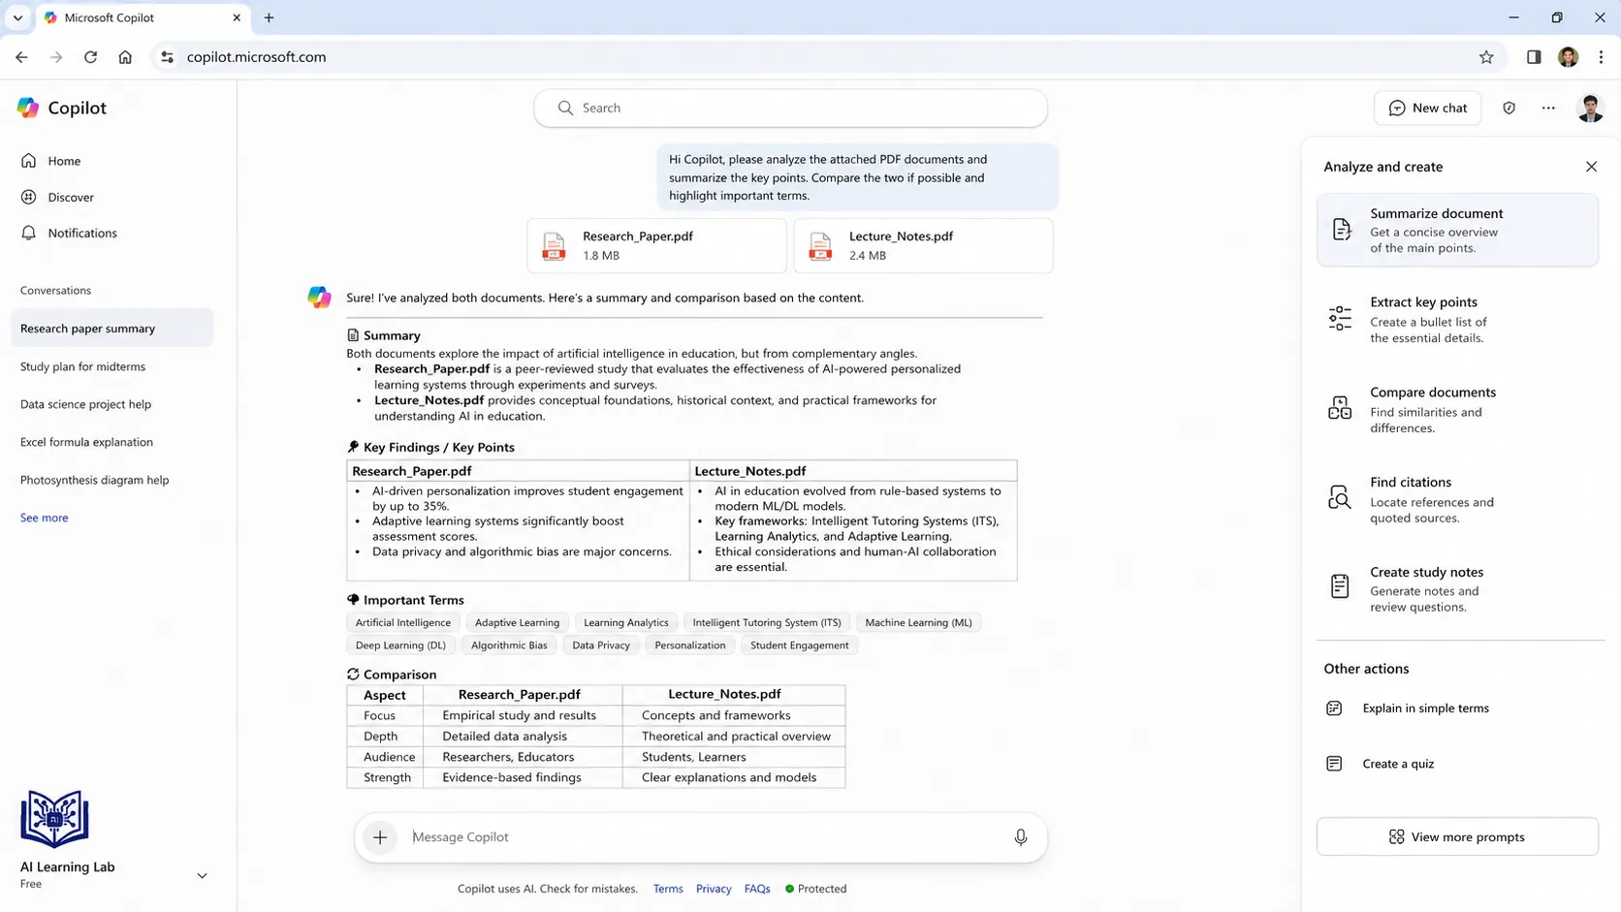
Task: Click the Message Copilot input field
Action: point(703,836)
